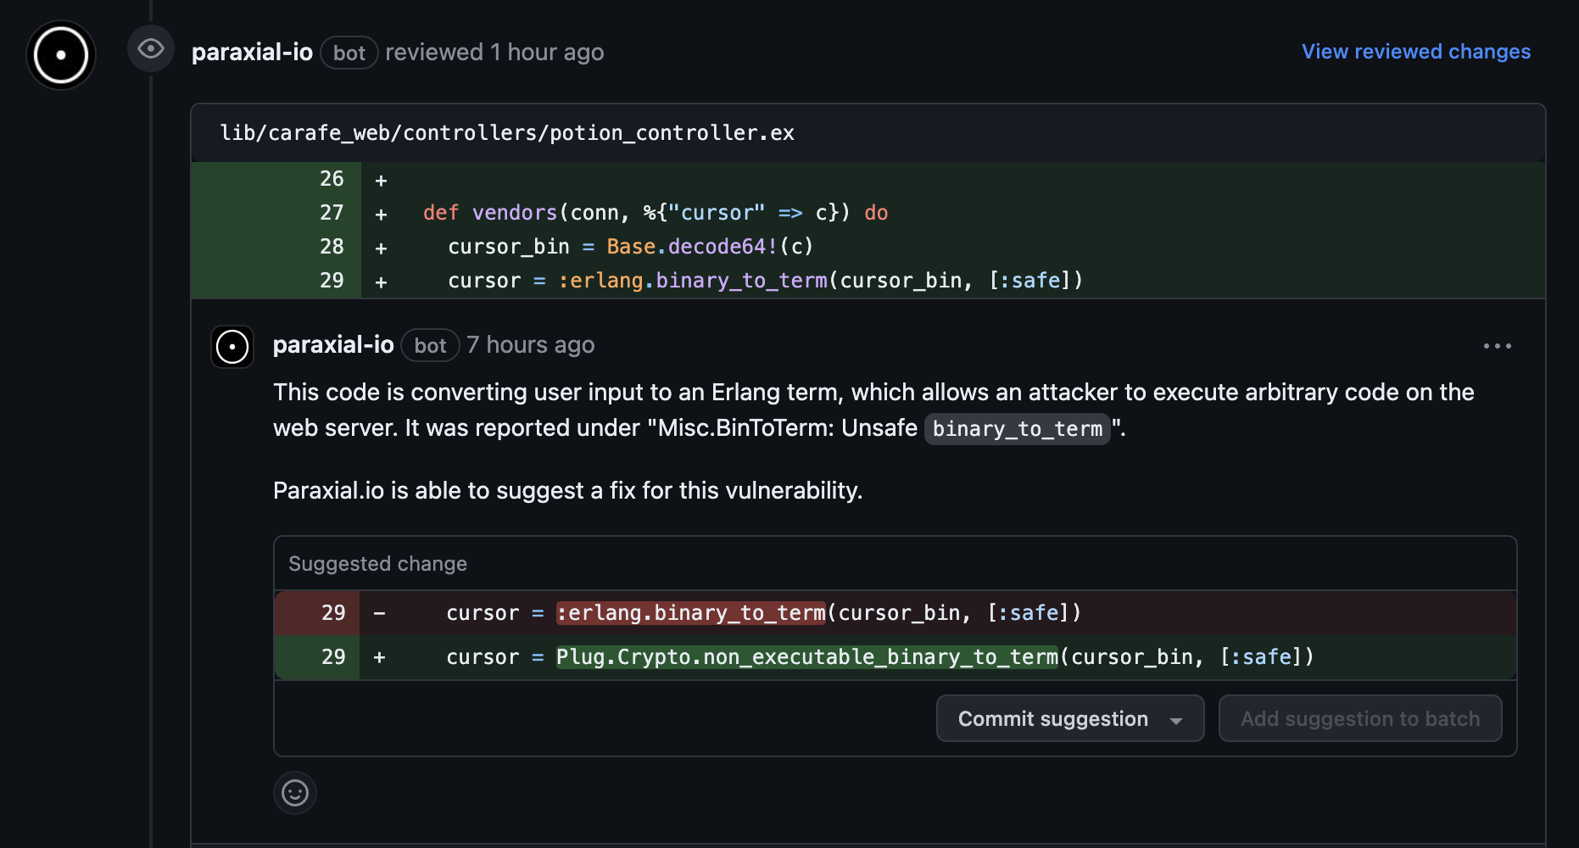Click the inline code 'binary_to_term' in the comment

coord(1018,429)
